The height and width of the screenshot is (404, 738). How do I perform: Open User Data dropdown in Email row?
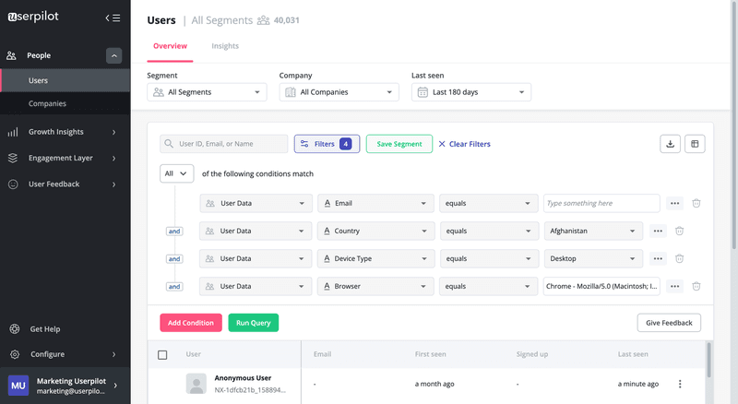pyautogui.click(x=256, y=204)
